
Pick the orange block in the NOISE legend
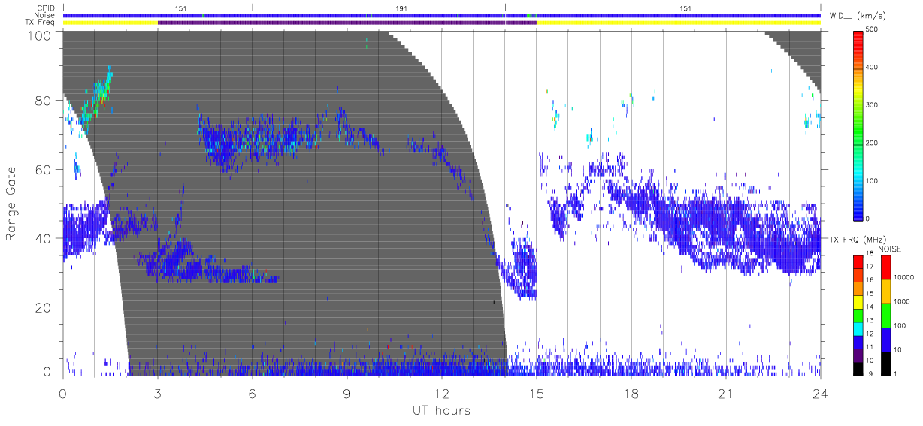[x=887, y=291]
